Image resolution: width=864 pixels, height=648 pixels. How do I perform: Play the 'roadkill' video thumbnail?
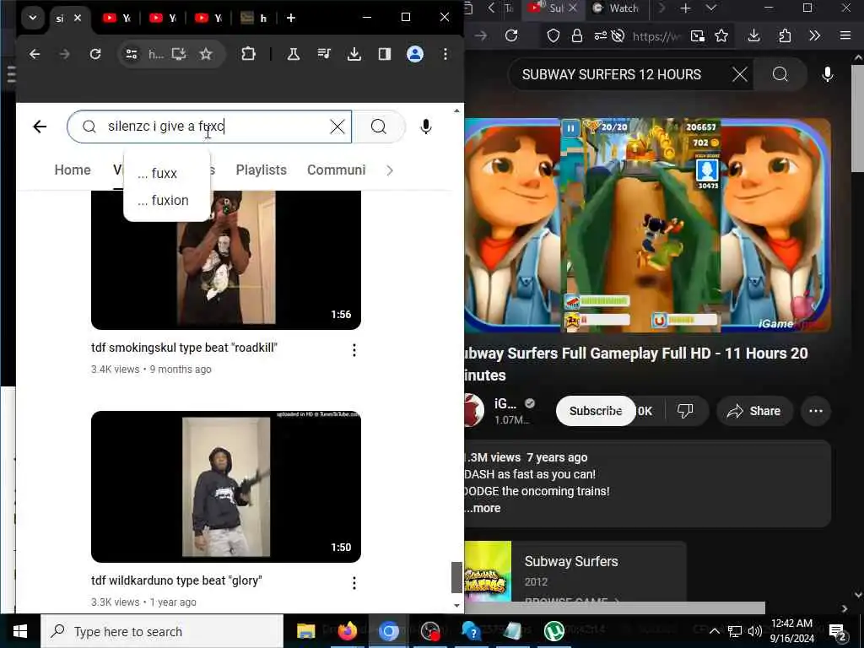tap(226, 260)
